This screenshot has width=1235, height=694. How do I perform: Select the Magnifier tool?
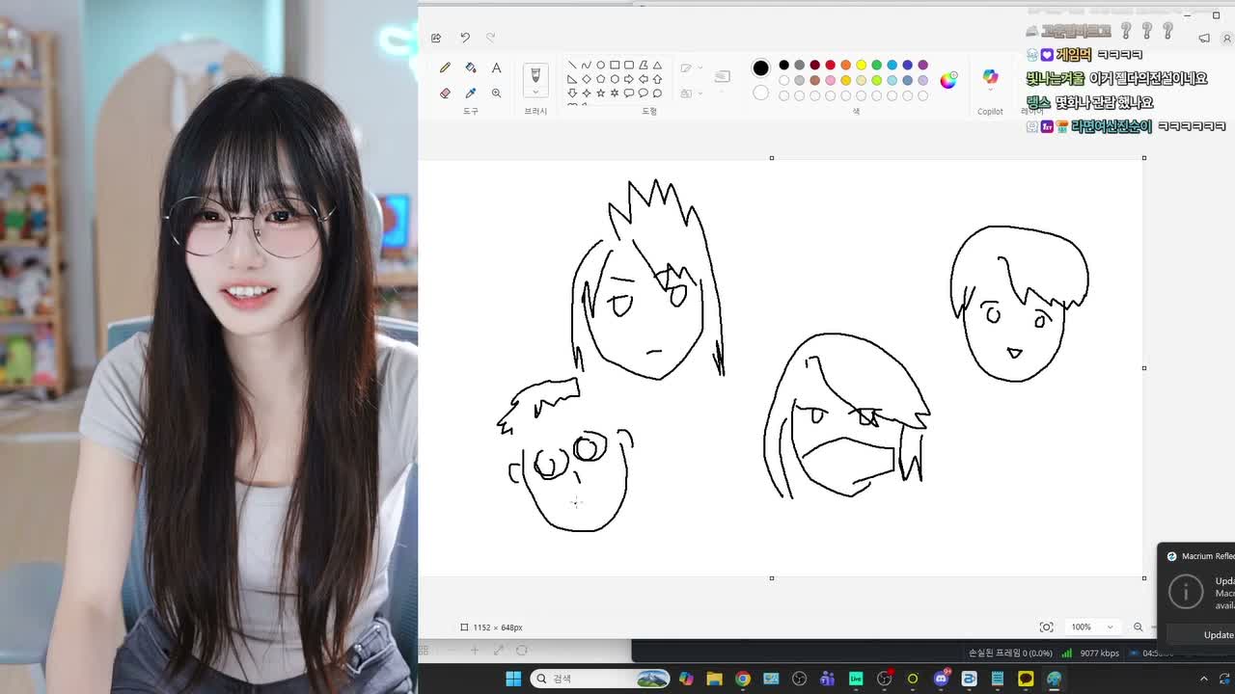[x=496, y=93]
